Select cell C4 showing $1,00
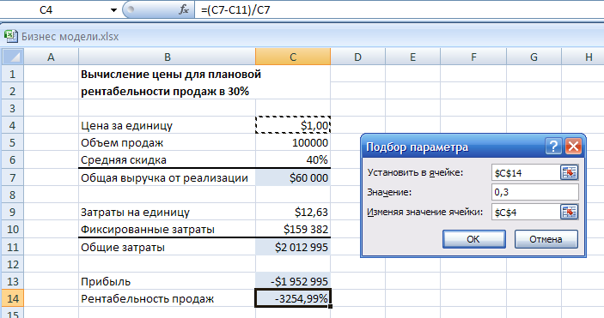 pos(293,125)
